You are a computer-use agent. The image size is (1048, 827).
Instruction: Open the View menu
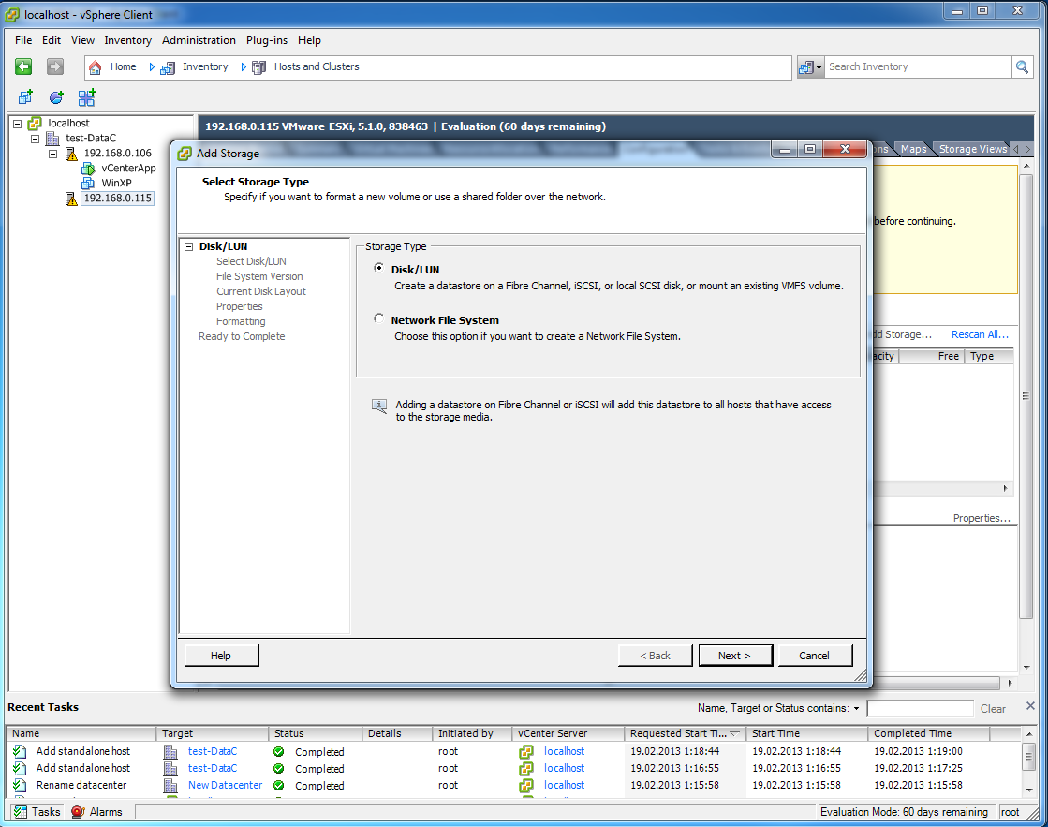point(82,40)
